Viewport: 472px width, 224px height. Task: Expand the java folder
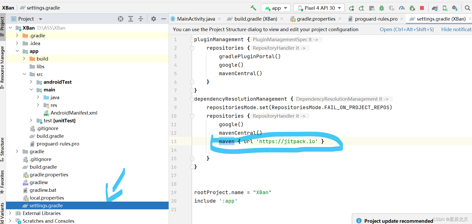tap(38, 97)
